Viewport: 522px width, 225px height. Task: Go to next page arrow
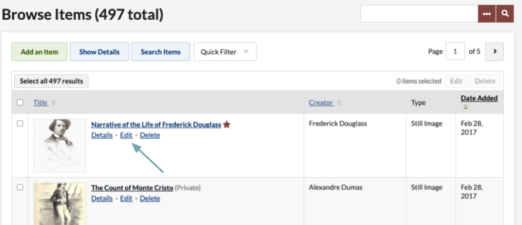point(494,52)
